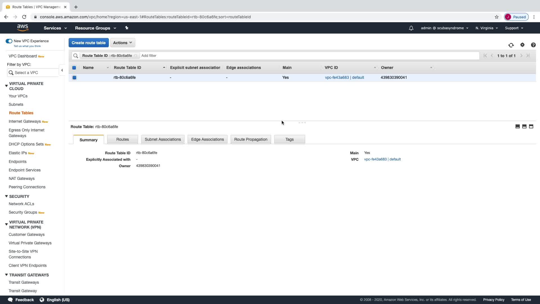Bookmark this page with star icon
This screenshot has width=540, height=304.
[x=497, y=17]
